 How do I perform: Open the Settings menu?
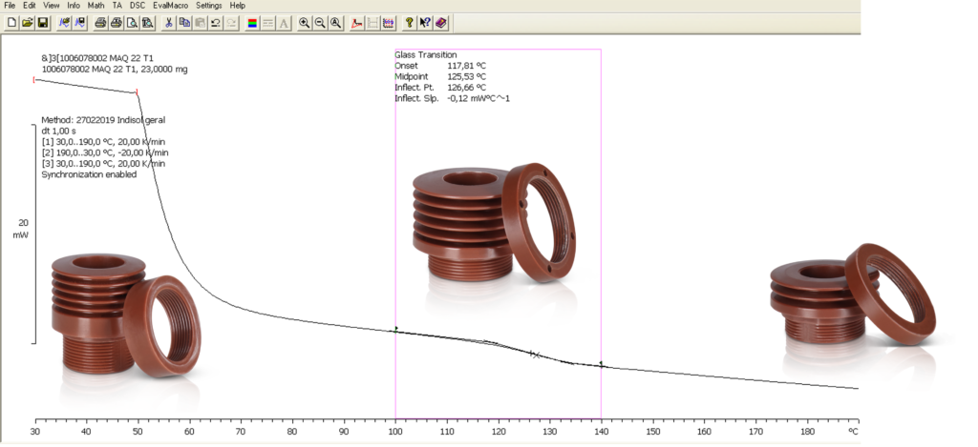(208, 6)
